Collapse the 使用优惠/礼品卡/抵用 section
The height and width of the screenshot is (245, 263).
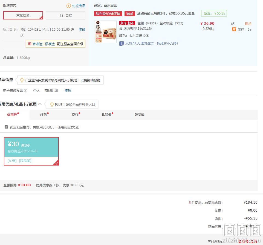[x=40, y=104]
